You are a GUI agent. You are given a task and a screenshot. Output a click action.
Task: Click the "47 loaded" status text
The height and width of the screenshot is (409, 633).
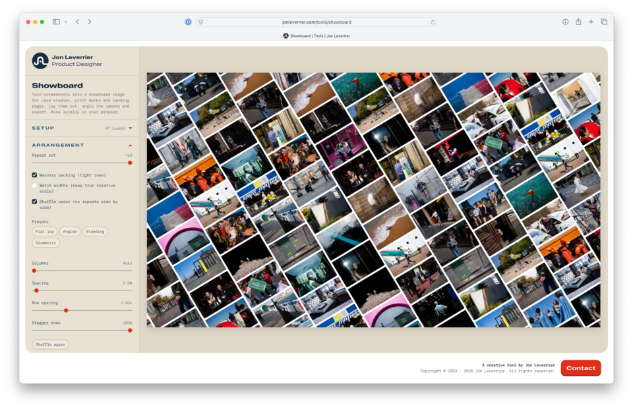(115, 128)
